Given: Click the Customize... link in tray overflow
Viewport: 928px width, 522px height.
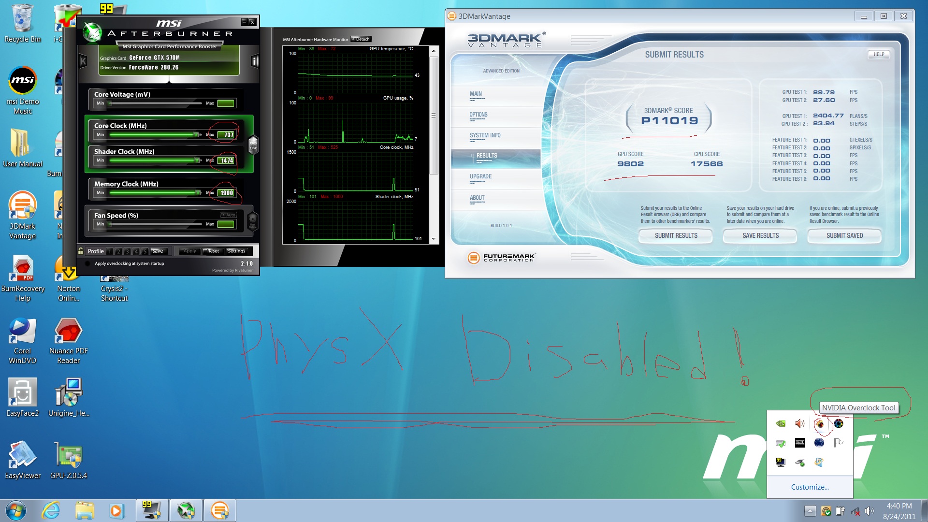Looking at the screenshot, I should pos(810,487).
